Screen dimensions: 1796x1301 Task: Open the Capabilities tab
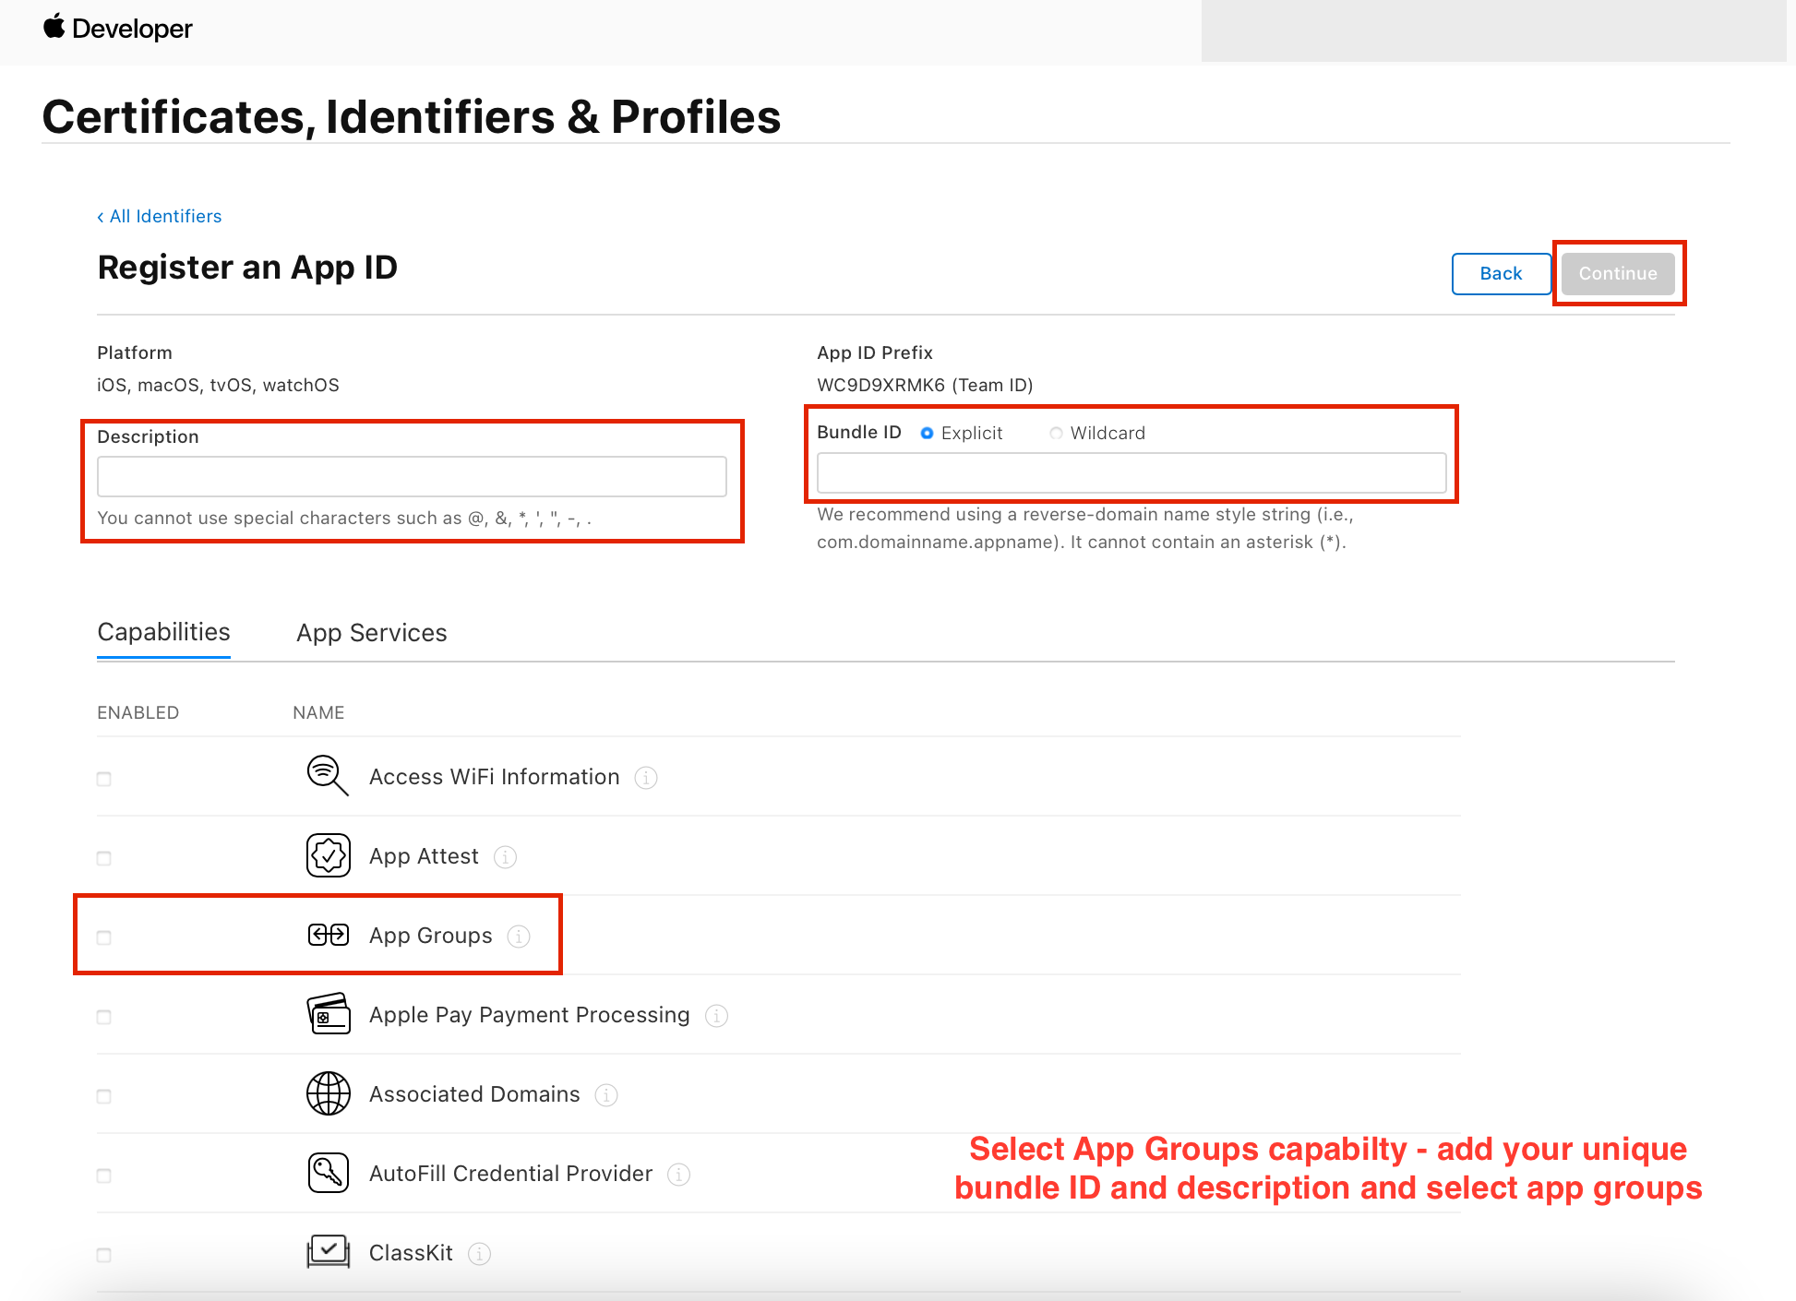[x=163, y=633]
